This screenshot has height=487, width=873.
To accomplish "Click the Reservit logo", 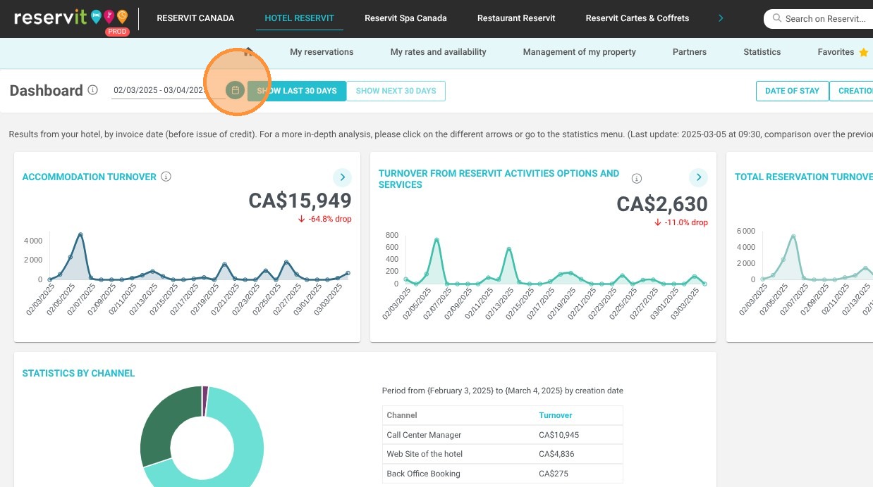I will coord(71,18).
